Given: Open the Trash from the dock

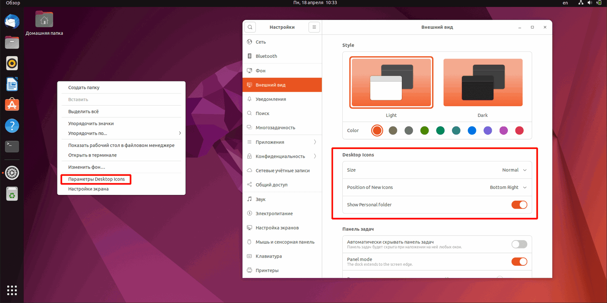Looking at the screenshot, I should (x=12, y=194).
